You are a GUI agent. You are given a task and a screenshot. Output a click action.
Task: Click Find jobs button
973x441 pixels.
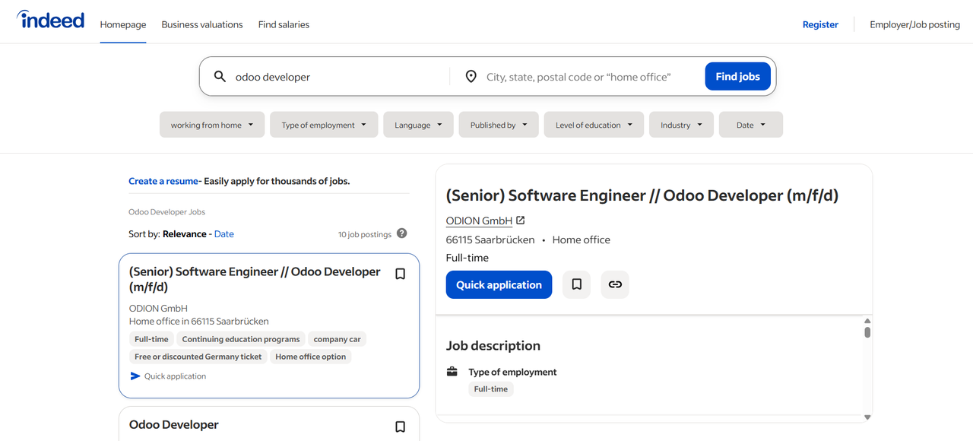click(x=738, y=76)
